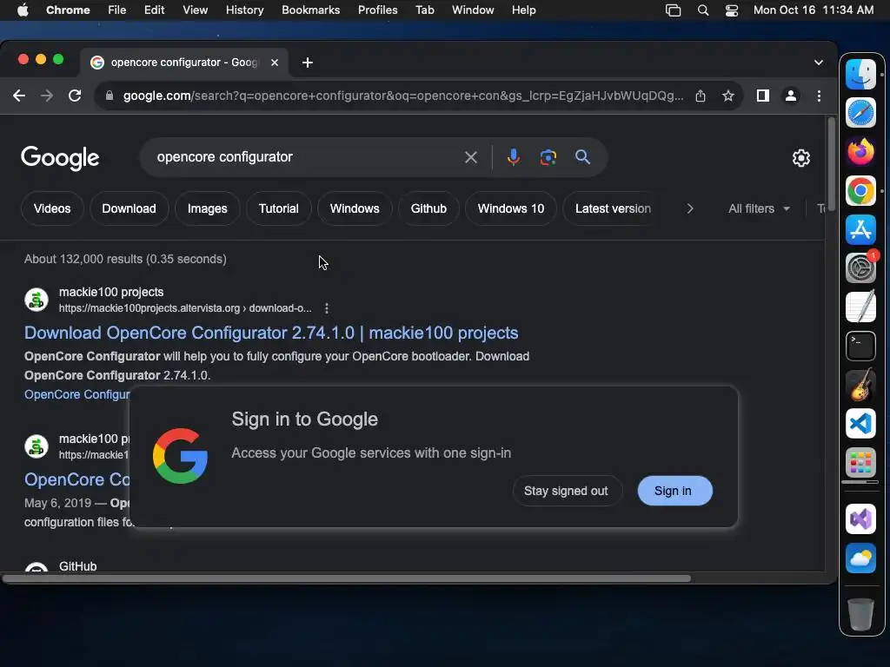The width and height of the screenshot is (890, 667).
Task: Open App Store from the Dock
Action: (x=860, y=229)
